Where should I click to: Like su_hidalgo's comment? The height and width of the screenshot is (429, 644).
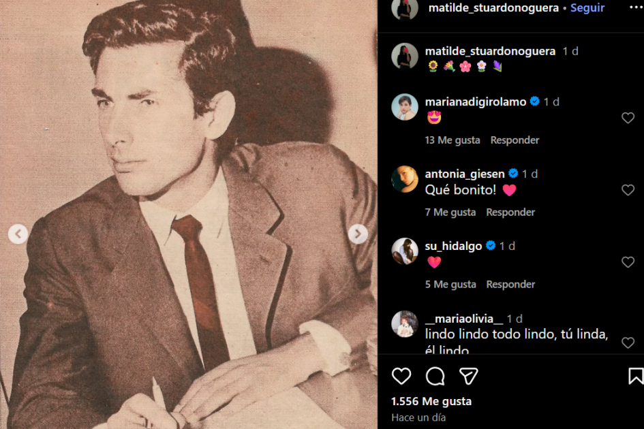tap(628, 262)
